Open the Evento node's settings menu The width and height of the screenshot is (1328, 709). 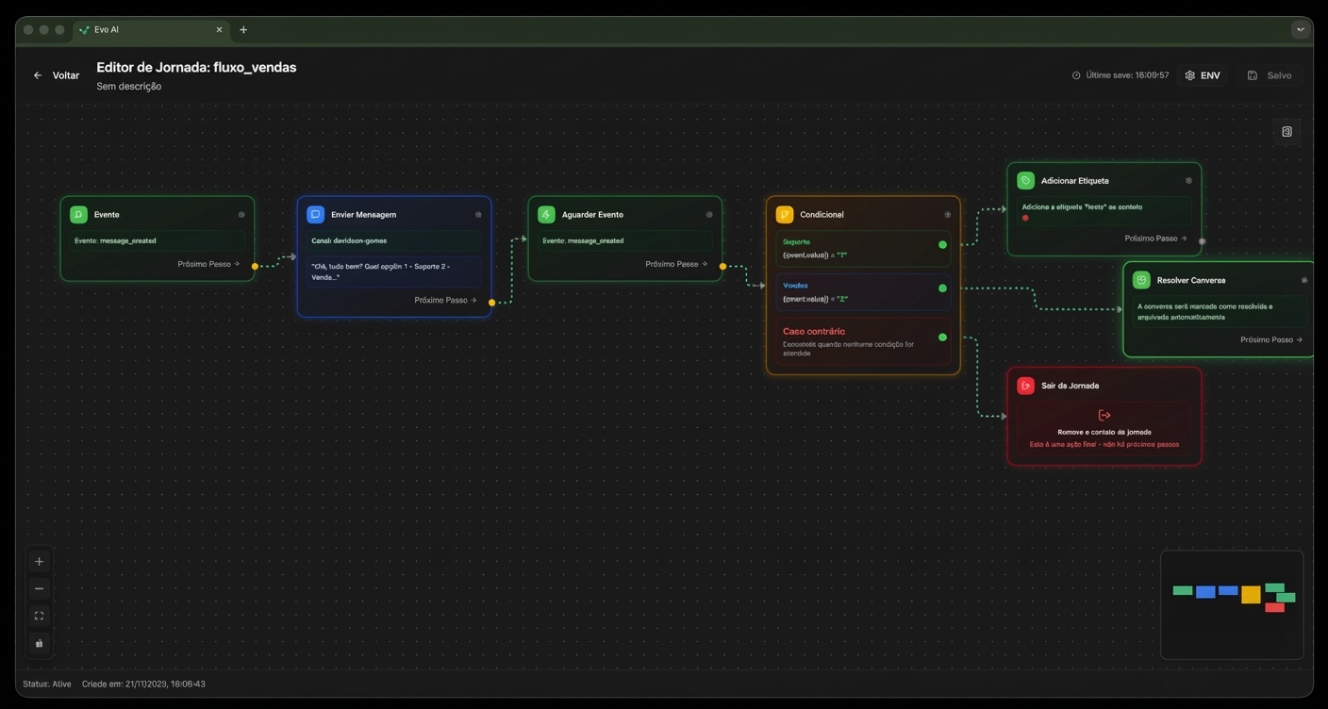[241, 214]
